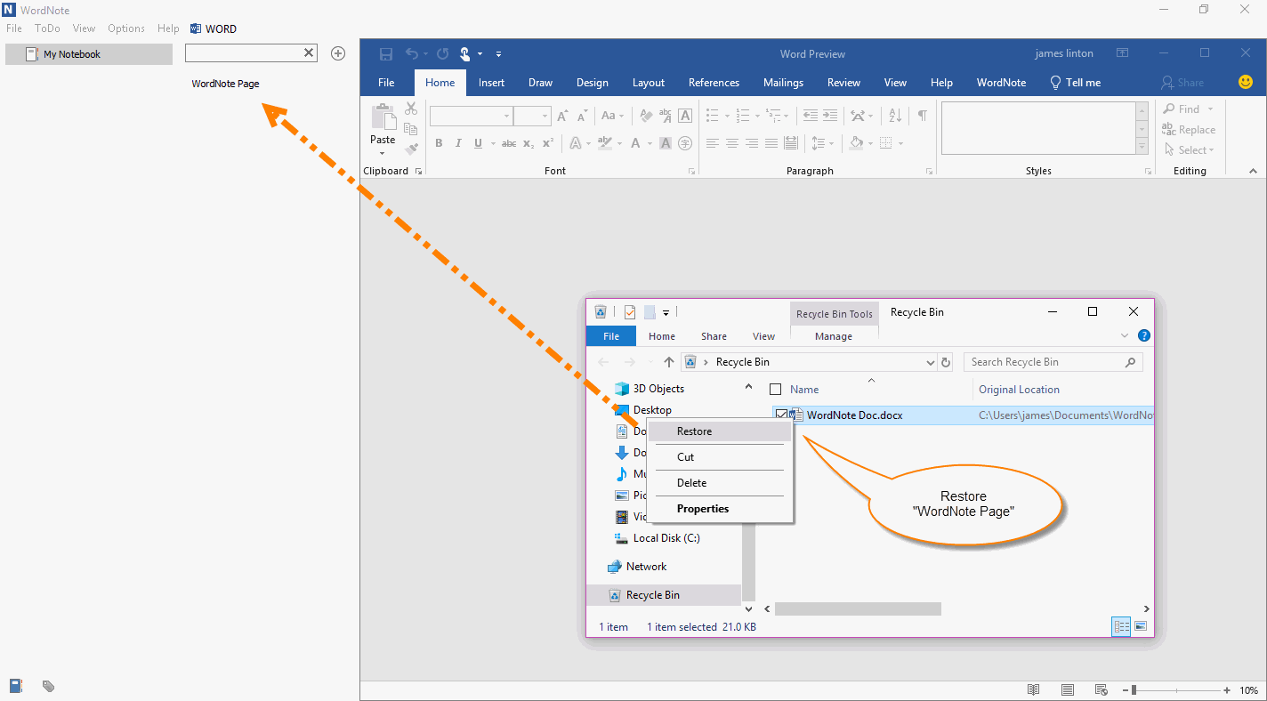Toggle Strikethrough formatting in the Font group
Viewport: 1267px width, 701px height.
point(509,143)
